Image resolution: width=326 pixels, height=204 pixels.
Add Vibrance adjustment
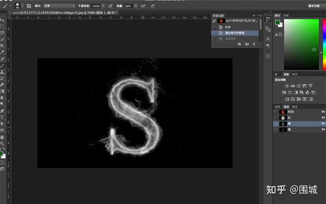pyautogui.click(x=311, y=86)
